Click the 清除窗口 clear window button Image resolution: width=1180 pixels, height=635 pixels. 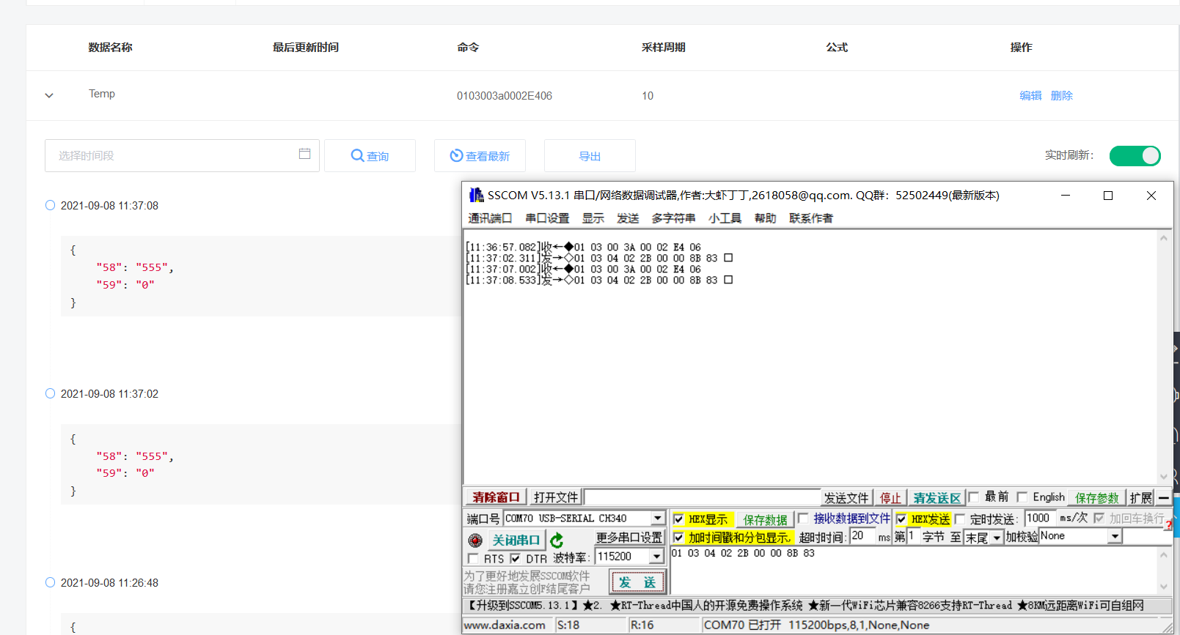[496, 497]
